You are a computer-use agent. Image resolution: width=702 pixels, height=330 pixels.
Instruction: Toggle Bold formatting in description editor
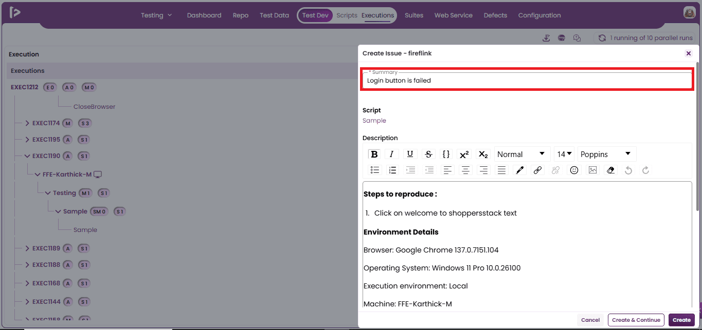coord(374,154)
